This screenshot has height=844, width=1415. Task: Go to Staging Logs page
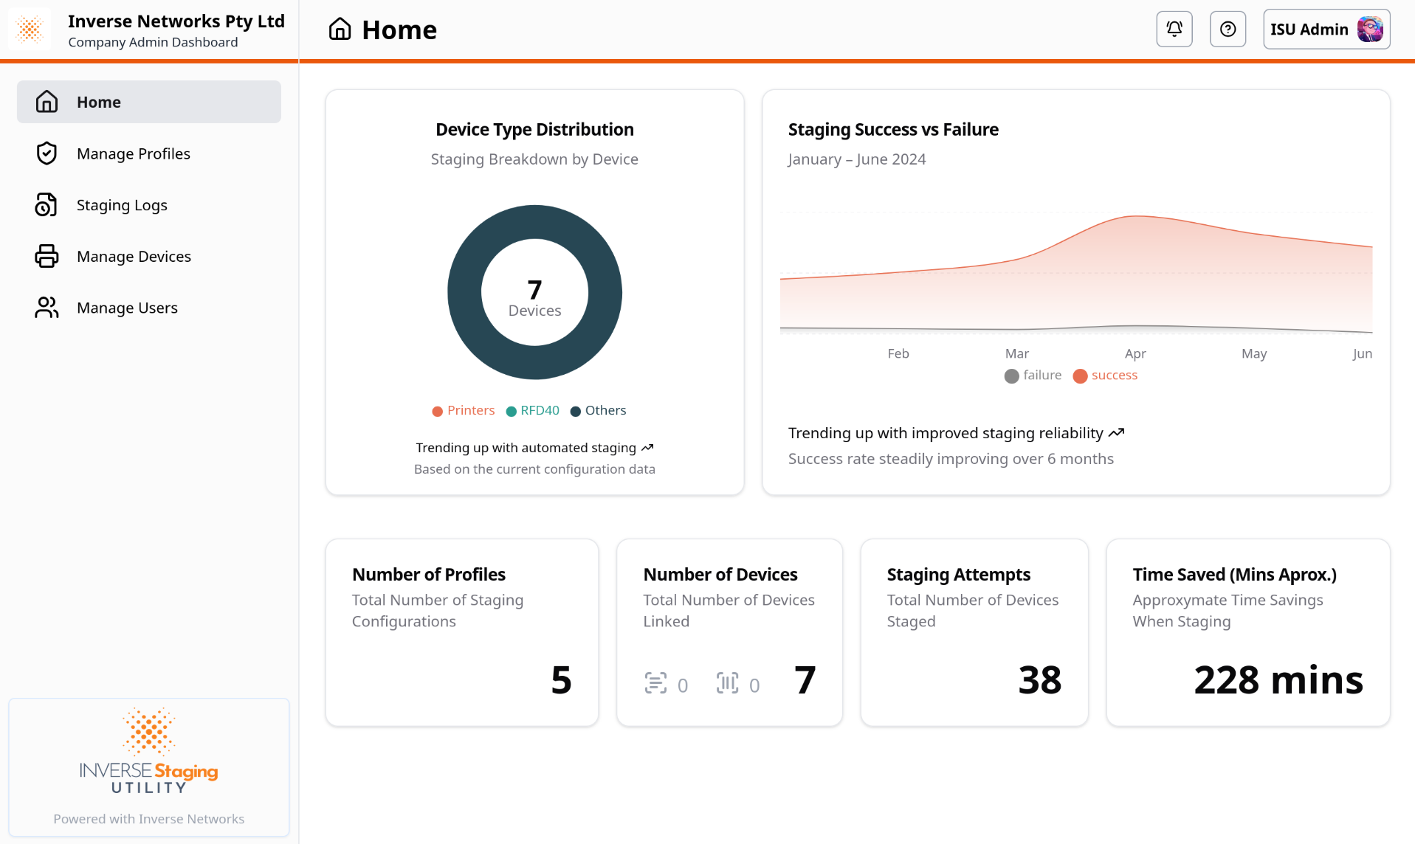point(122,205)
